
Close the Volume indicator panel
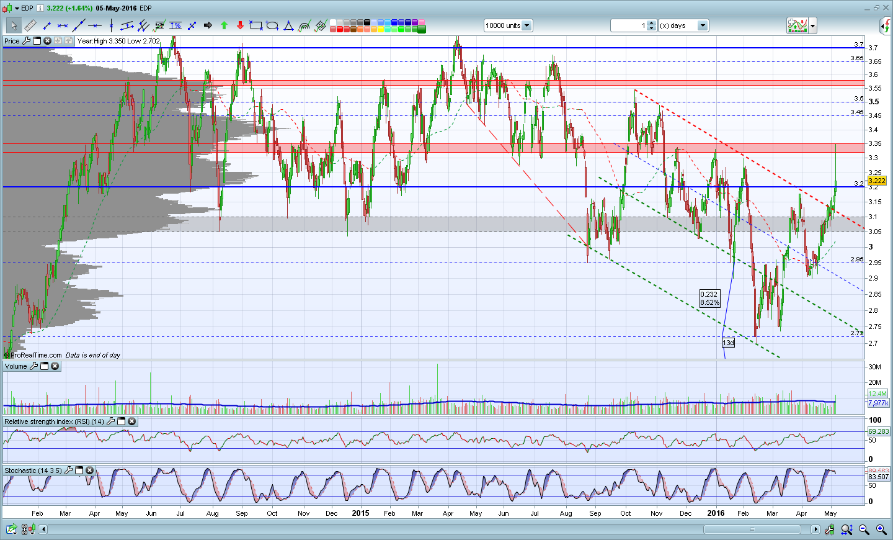click(55, 366)
